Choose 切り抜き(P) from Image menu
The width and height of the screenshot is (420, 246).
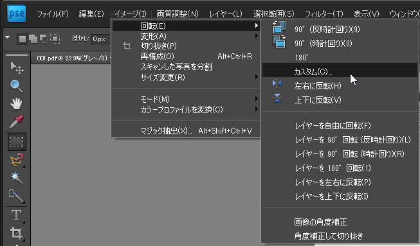186,46
